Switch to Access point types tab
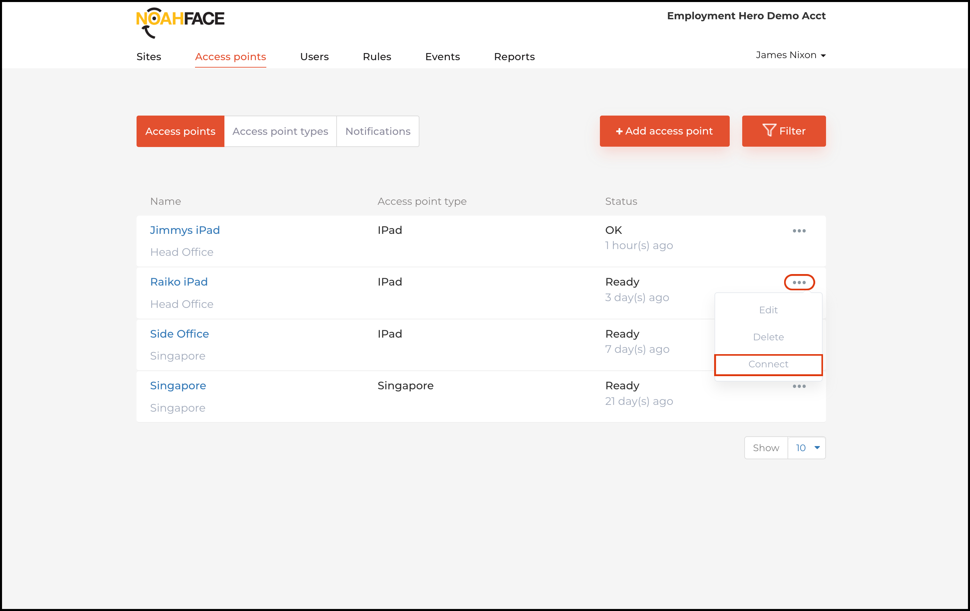The image size is (970, 611). pos(280,131)
